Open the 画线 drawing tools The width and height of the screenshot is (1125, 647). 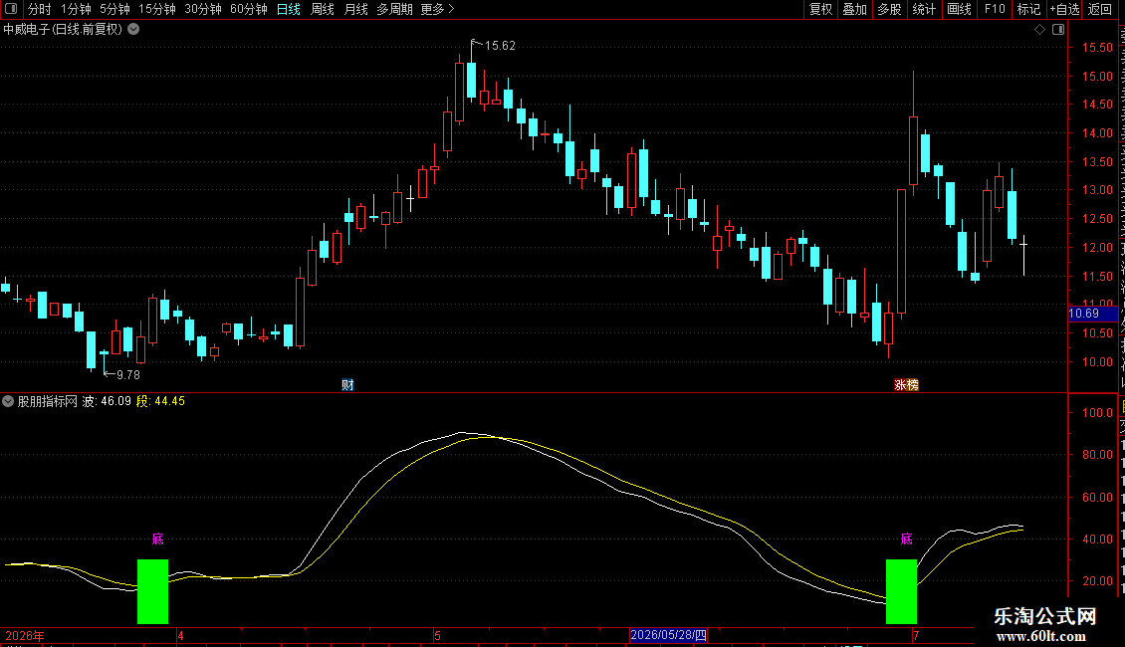pyautogui.click(x=959, y=9)
